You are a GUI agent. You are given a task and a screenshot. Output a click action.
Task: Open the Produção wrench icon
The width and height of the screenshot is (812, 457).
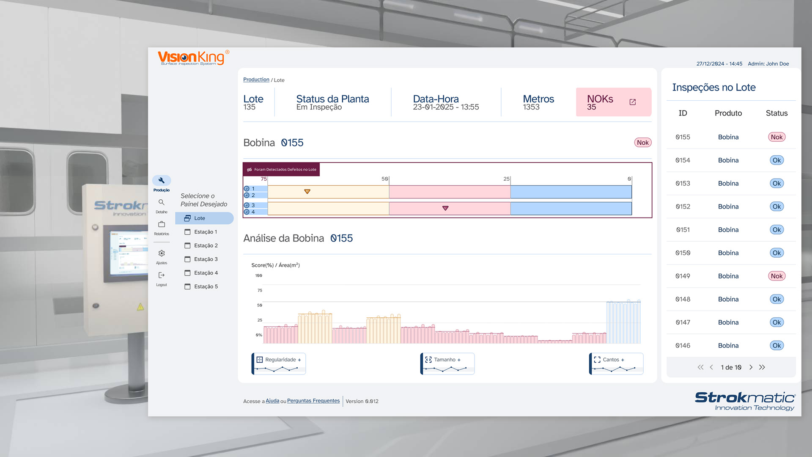162,180
